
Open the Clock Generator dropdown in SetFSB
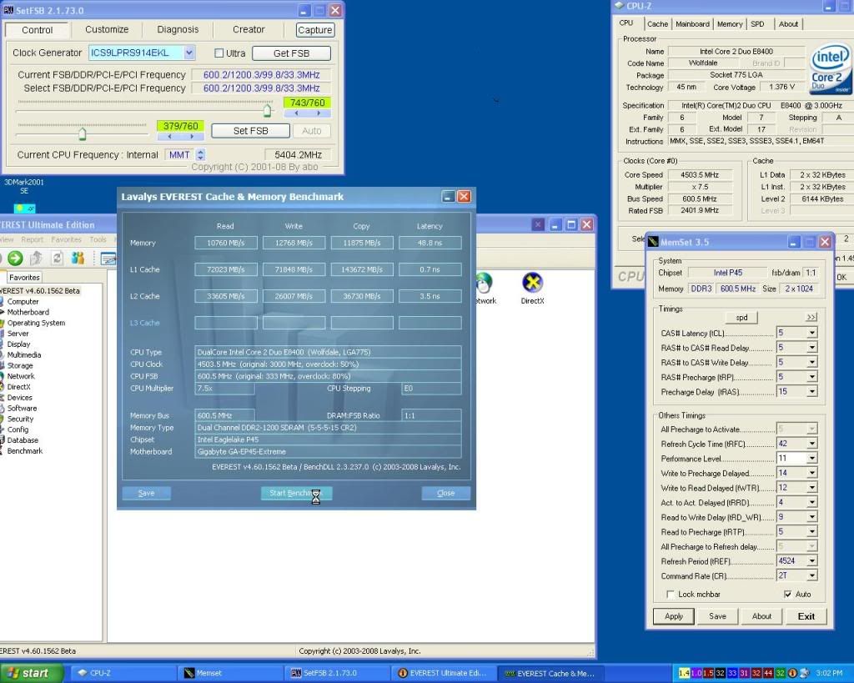pyautogui.click(x=188, y=53)
